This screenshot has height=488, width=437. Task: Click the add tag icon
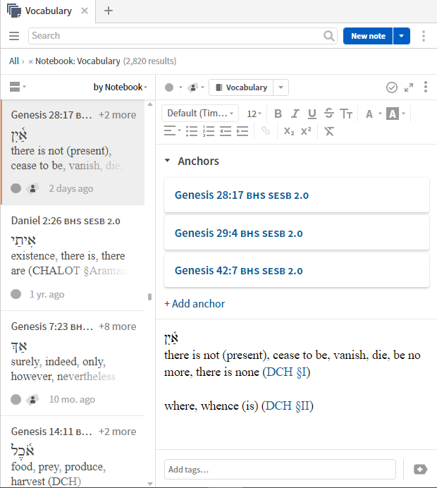421,469
